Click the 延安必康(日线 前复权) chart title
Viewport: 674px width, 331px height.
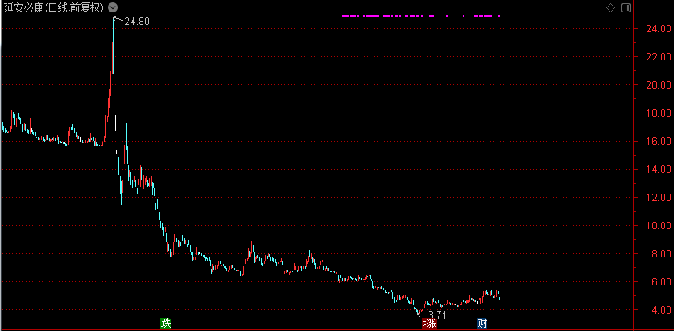pyautogui.click(x=53, y=8)
